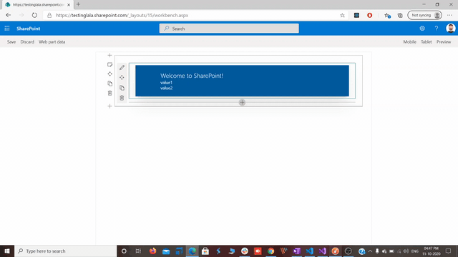The width and height of the screenshot is (458, 257).
Task: Reload the workbench page
Action: pyautogui.click(x=34, y=15)
